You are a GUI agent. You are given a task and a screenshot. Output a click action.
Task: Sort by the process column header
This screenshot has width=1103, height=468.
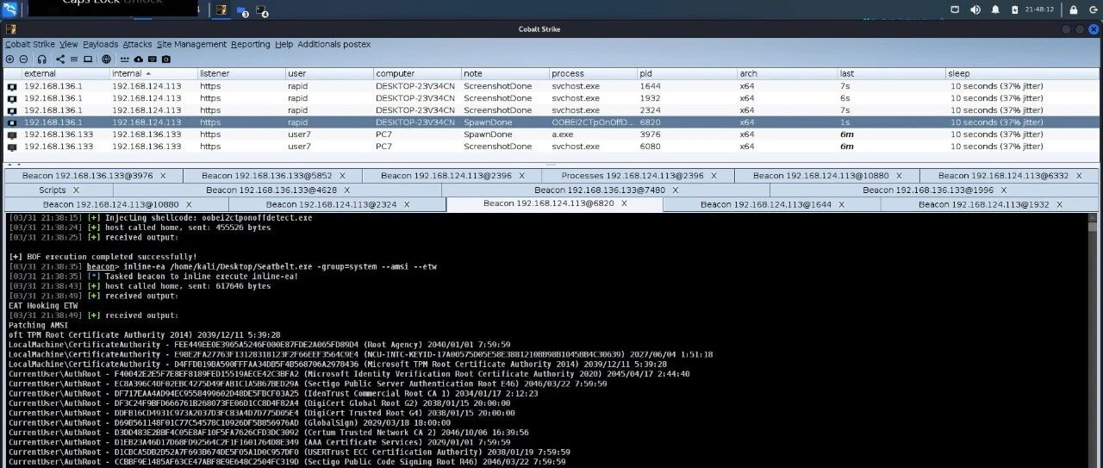pos(592,73)
